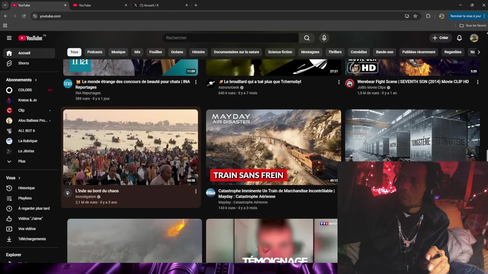Expand Plus under subscriptions
The image size is (488, 274).
click(29, 161)
